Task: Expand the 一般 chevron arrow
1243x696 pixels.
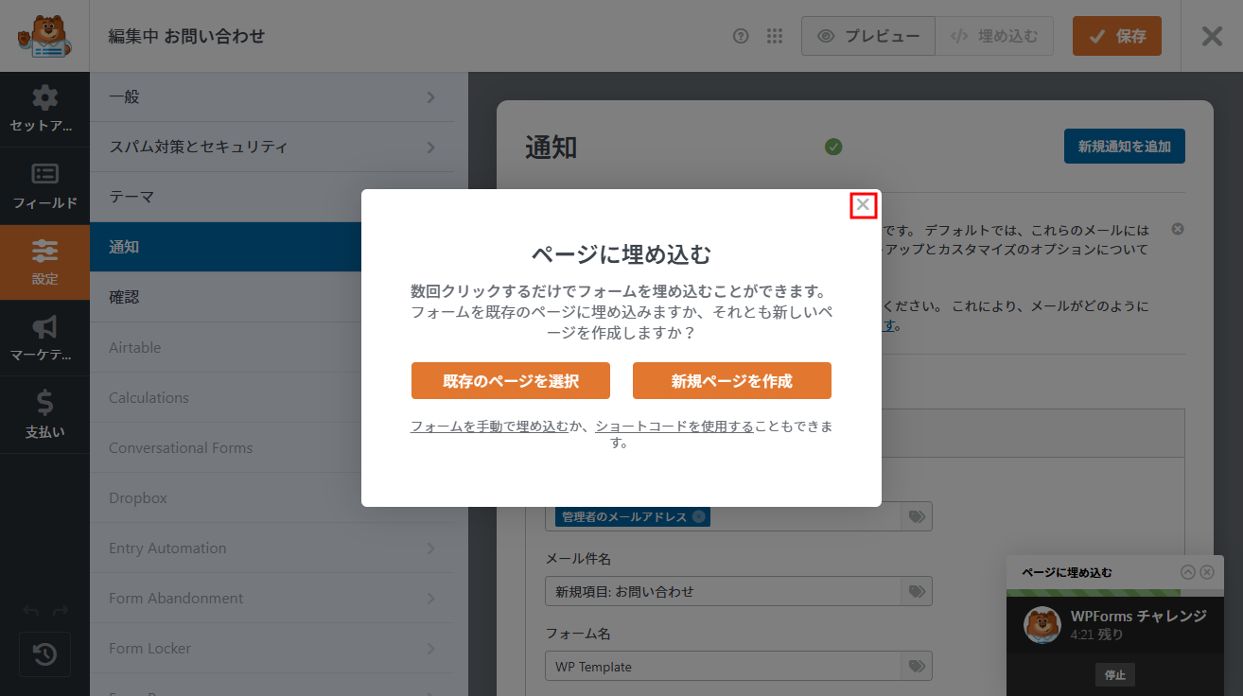Action: click(x=430, y=97)
